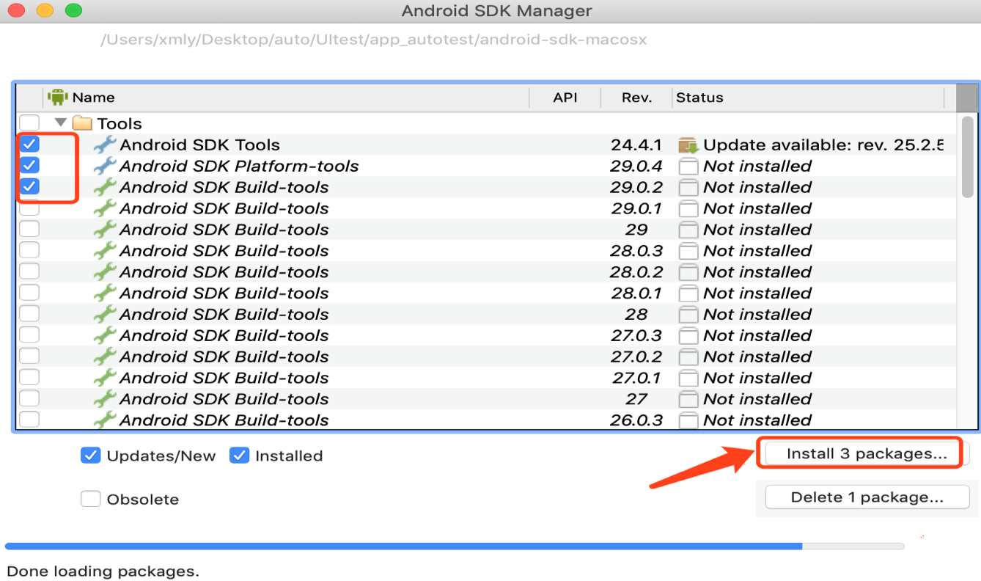This screenshot has height=581, width=981.
Task: Click revision value 29.0.4
Action: [x=636, y=167]
